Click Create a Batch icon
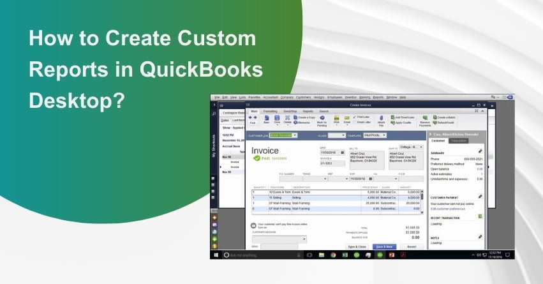This screenshot has height=284, width=543. 435,117
